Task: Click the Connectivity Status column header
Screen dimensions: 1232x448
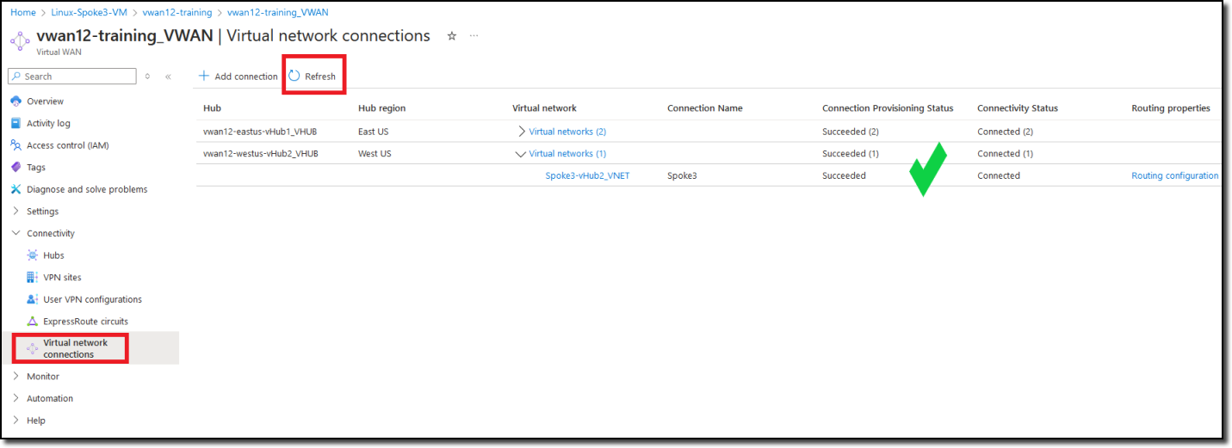Action: click(x=1017, y=108)
